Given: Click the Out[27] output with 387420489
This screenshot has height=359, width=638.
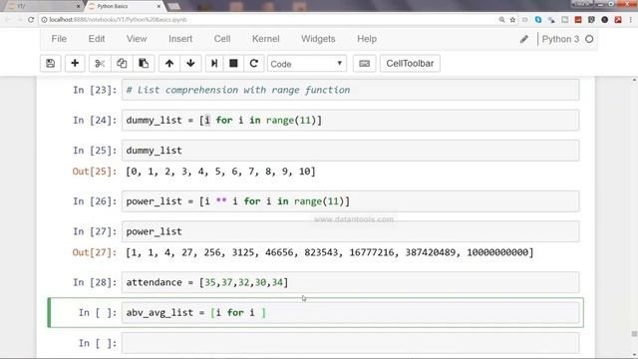Looking at the screenshot, I should click(x=330, y=252).
